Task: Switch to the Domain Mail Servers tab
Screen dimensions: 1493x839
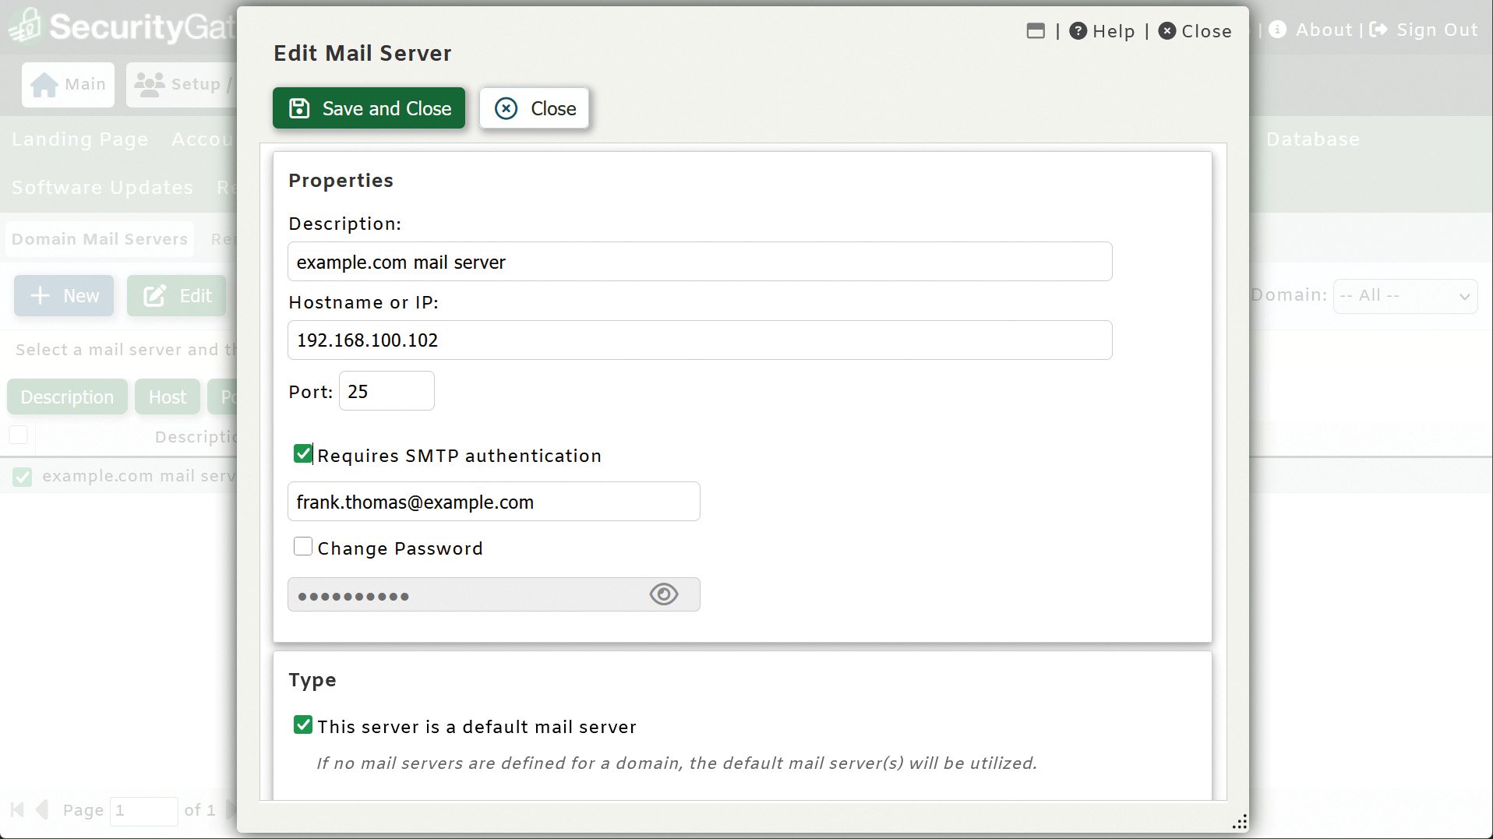Action: point(99,238)
